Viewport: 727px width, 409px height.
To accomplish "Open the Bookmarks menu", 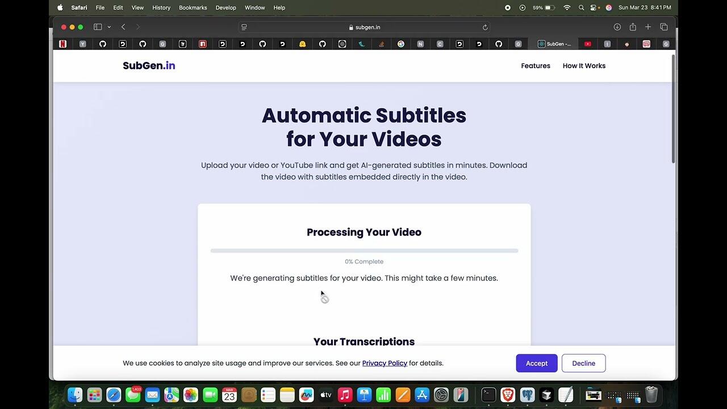I will point(193,7).
